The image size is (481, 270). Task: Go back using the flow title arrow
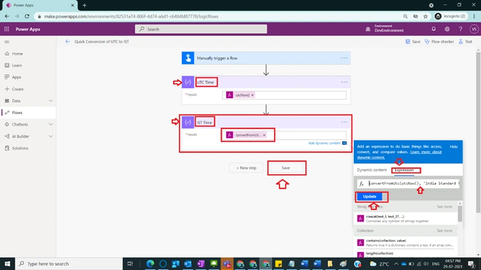(68, 41)
